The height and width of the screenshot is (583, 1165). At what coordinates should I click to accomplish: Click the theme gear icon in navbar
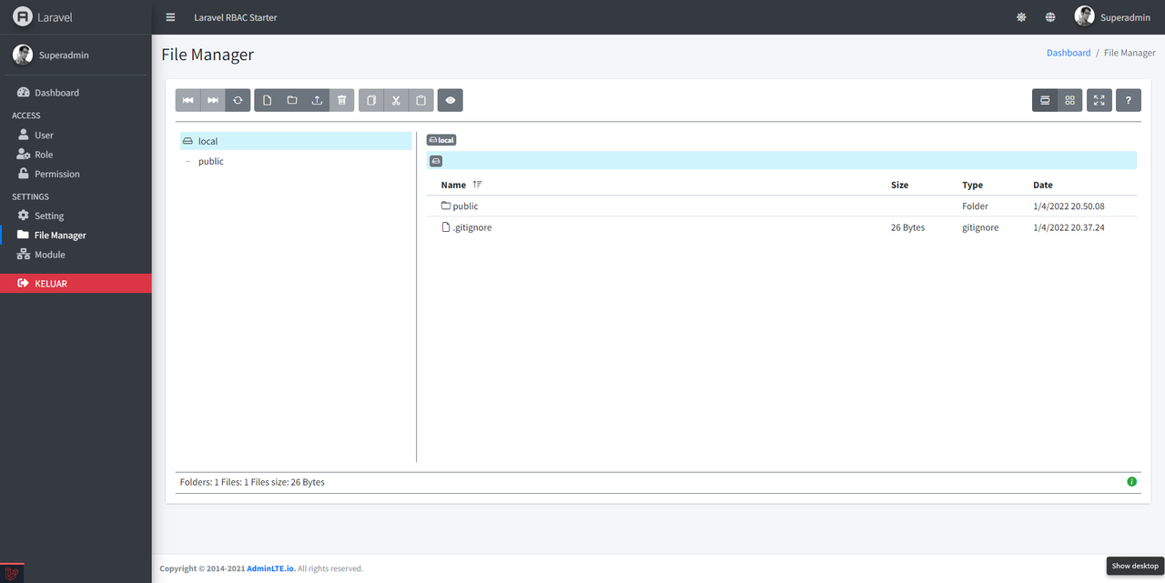1021,17
